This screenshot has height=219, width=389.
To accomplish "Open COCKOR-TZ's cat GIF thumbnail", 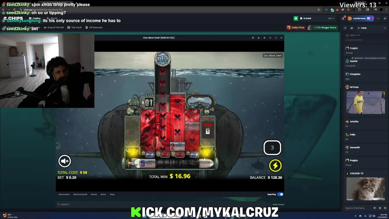I will click(366, 189).
